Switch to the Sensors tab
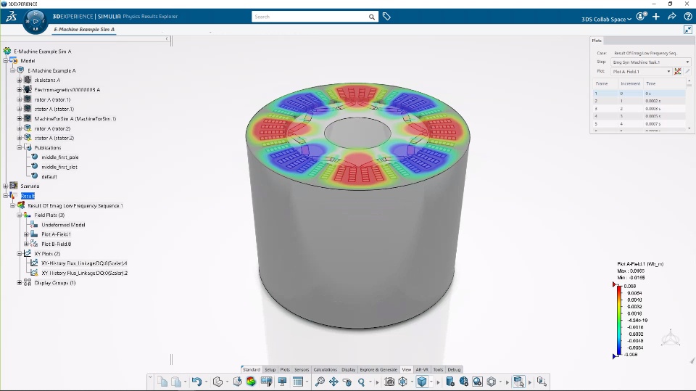 (302, 370)
